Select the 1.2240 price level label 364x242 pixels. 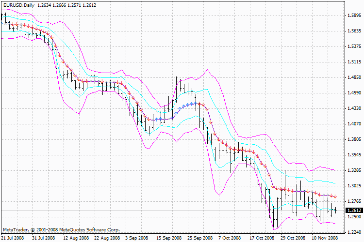coord(354,232)
